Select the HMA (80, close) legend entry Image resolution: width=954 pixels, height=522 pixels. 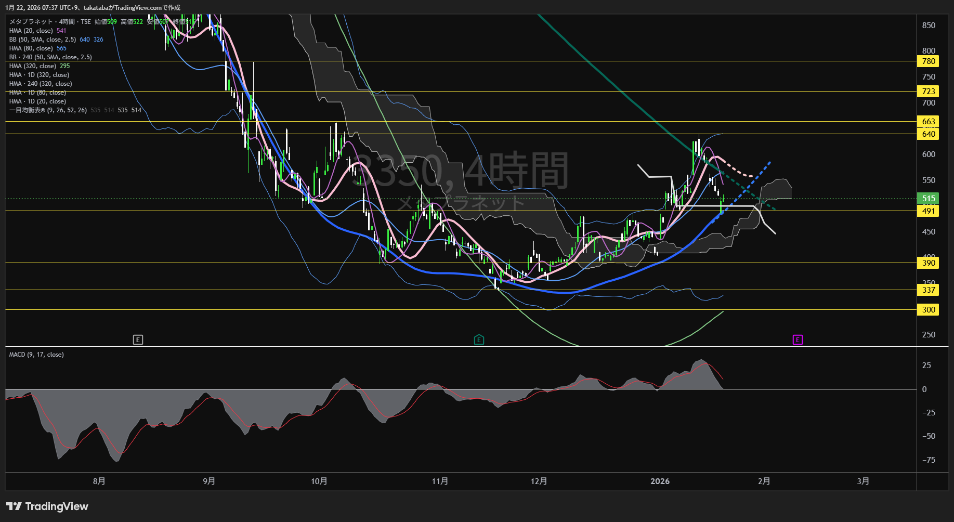click(x=31, y=48)
